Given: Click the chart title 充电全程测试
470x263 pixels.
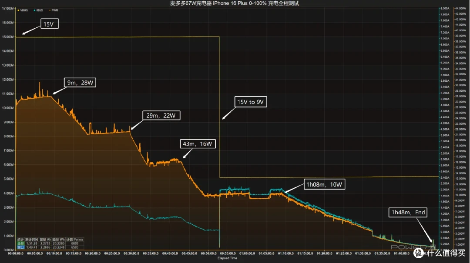Looking at the screenshot, I should click(x=284, y=3).
